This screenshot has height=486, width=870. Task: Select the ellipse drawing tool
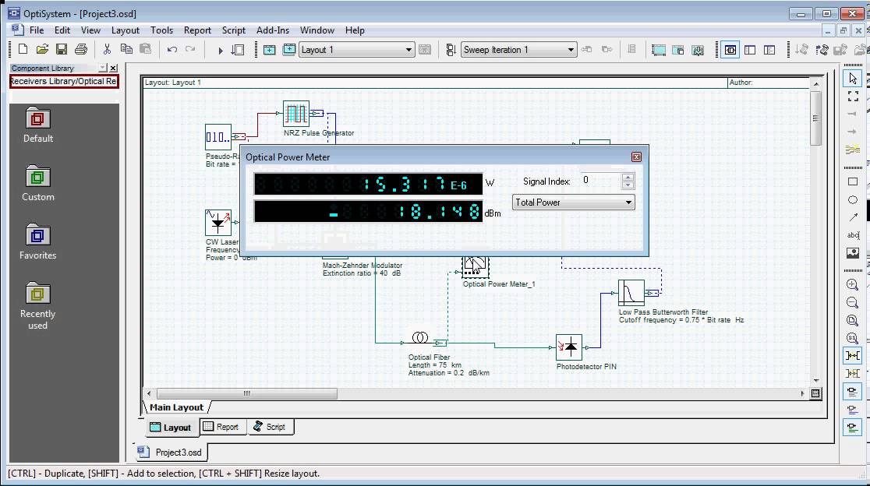853,199
